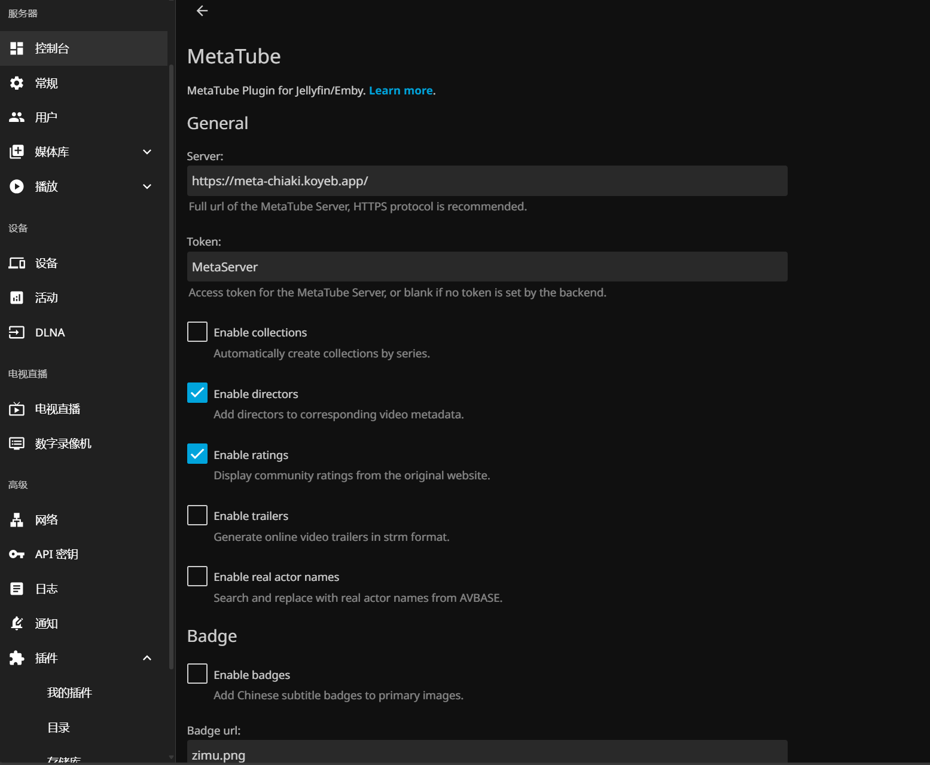
Task: Check Enable real actor names box
Action: 197,576
